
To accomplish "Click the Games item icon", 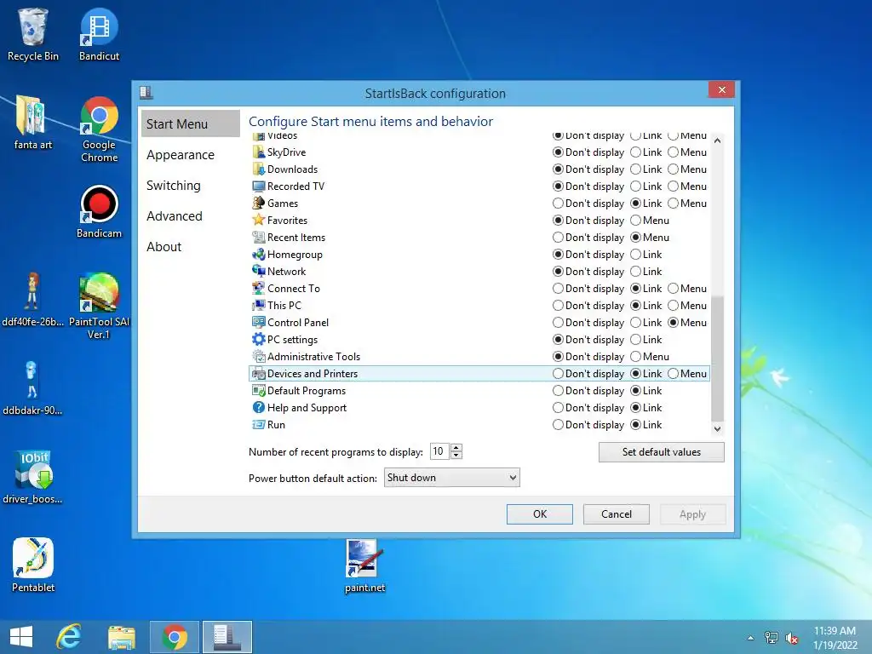I will pos(259,203).
